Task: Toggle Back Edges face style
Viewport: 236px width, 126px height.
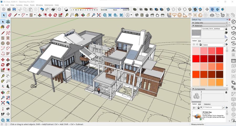Action: (173, 9)
